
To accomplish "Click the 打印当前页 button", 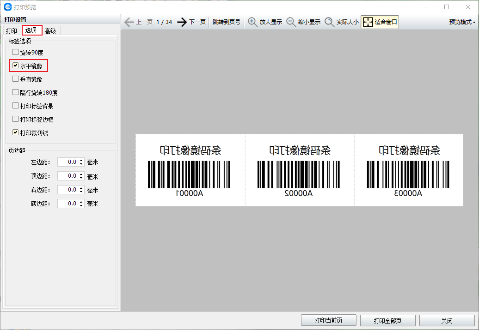I will tap(329, 321).
